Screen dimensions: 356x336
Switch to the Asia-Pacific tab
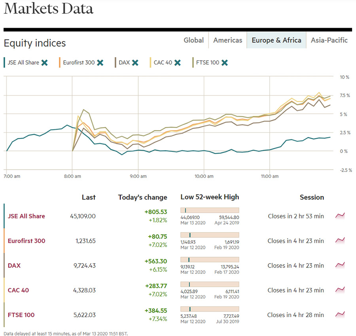[329, 40]
